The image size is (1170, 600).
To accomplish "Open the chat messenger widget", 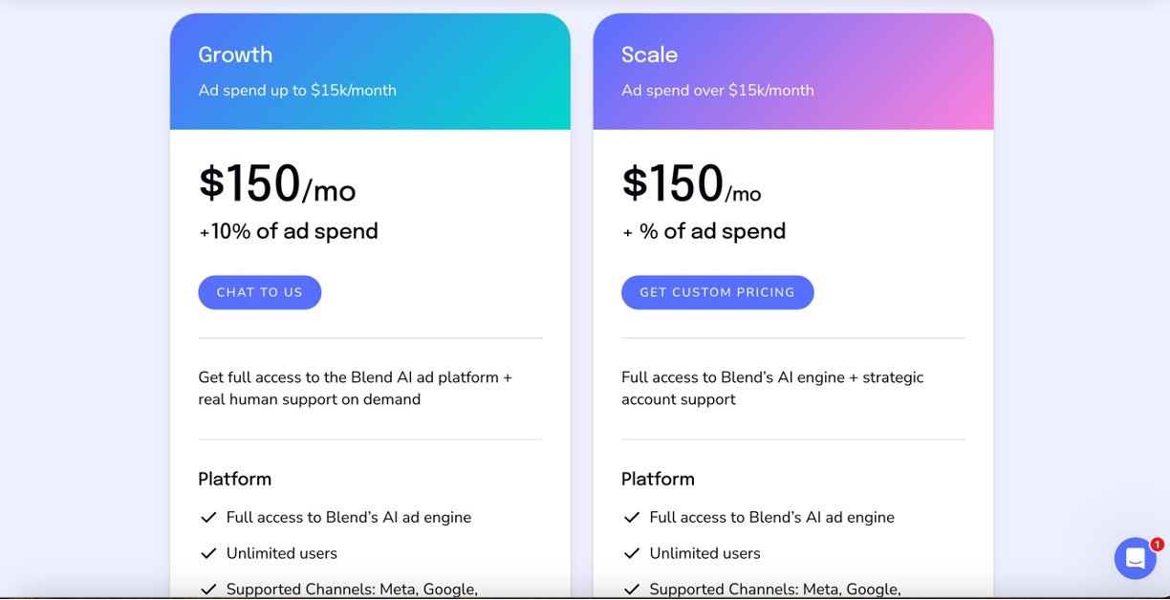I will point(1135,558).
